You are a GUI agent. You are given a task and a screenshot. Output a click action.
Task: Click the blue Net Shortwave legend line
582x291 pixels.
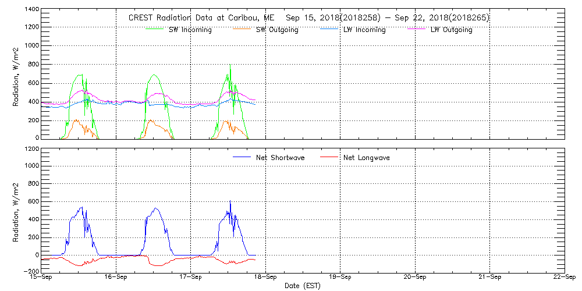(x=242, y=157)
